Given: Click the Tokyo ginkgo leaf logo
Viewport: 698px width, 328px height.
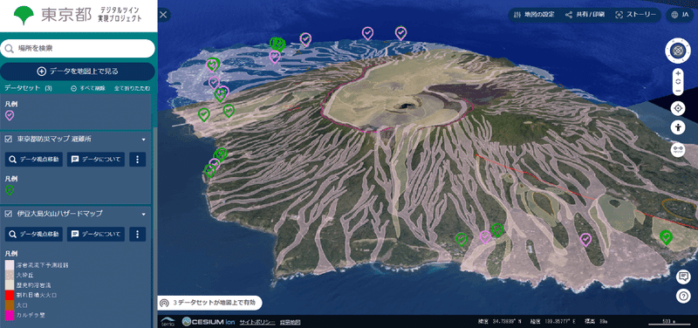Looking at the screenshot, I should coord(24,16).
